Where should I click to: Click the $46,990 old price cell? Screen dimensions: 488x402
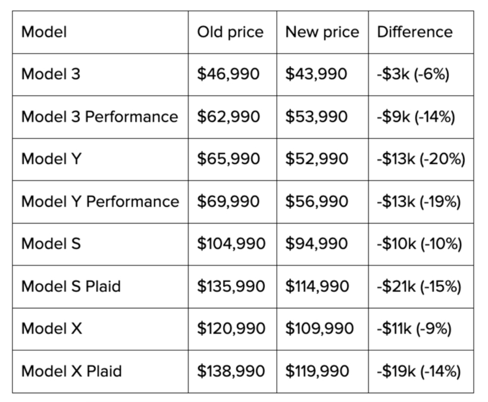click(229, 74)
